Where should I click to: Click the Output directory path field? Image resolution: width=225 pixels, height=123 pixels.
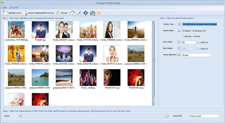tap(91, 116)
